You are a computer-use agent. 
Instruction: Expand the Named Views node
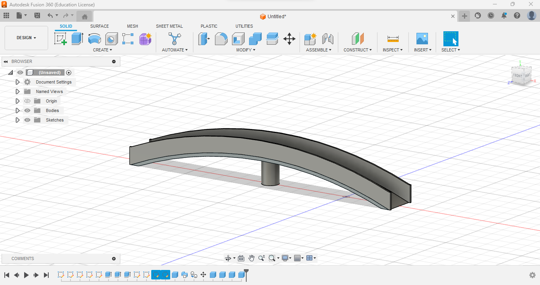17,91
